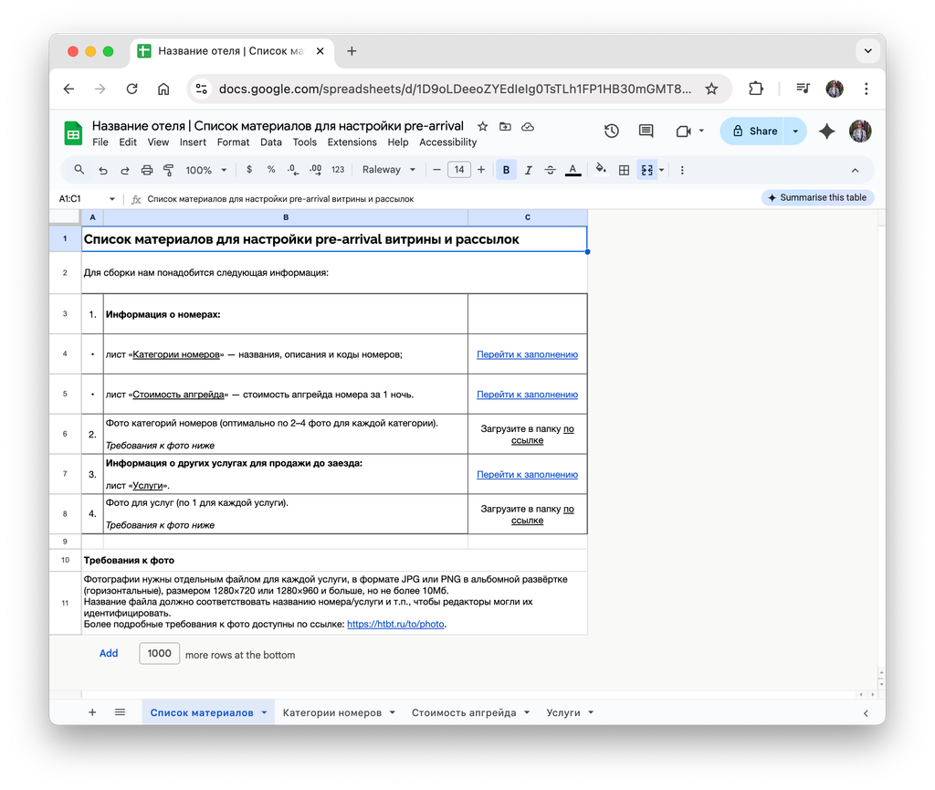The width and height of the screenshot is (935, 790).
Task: Move document using folder icon
Action: [x=505, y=126]
